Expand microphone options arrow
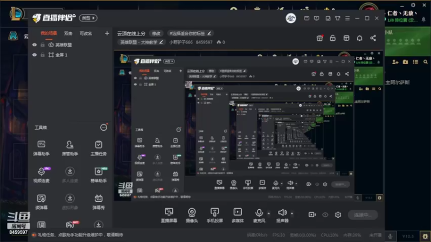This screenshot has width=431, height=242. [268, 213]
